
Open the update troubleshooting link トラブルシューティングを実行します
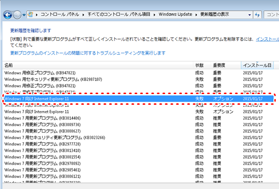88,53
